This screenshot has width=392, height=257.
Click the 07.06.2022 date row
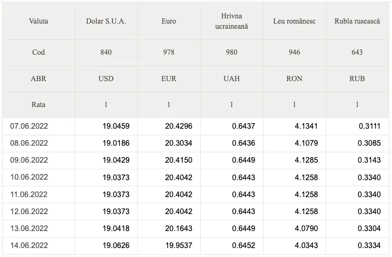pos(196,126)
